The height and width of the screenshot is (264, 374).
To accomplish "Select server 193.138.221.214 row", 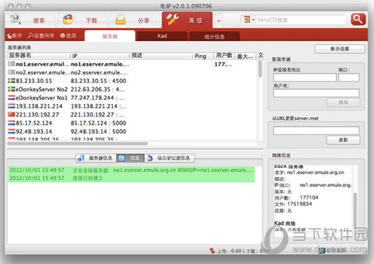I will 132,106.
